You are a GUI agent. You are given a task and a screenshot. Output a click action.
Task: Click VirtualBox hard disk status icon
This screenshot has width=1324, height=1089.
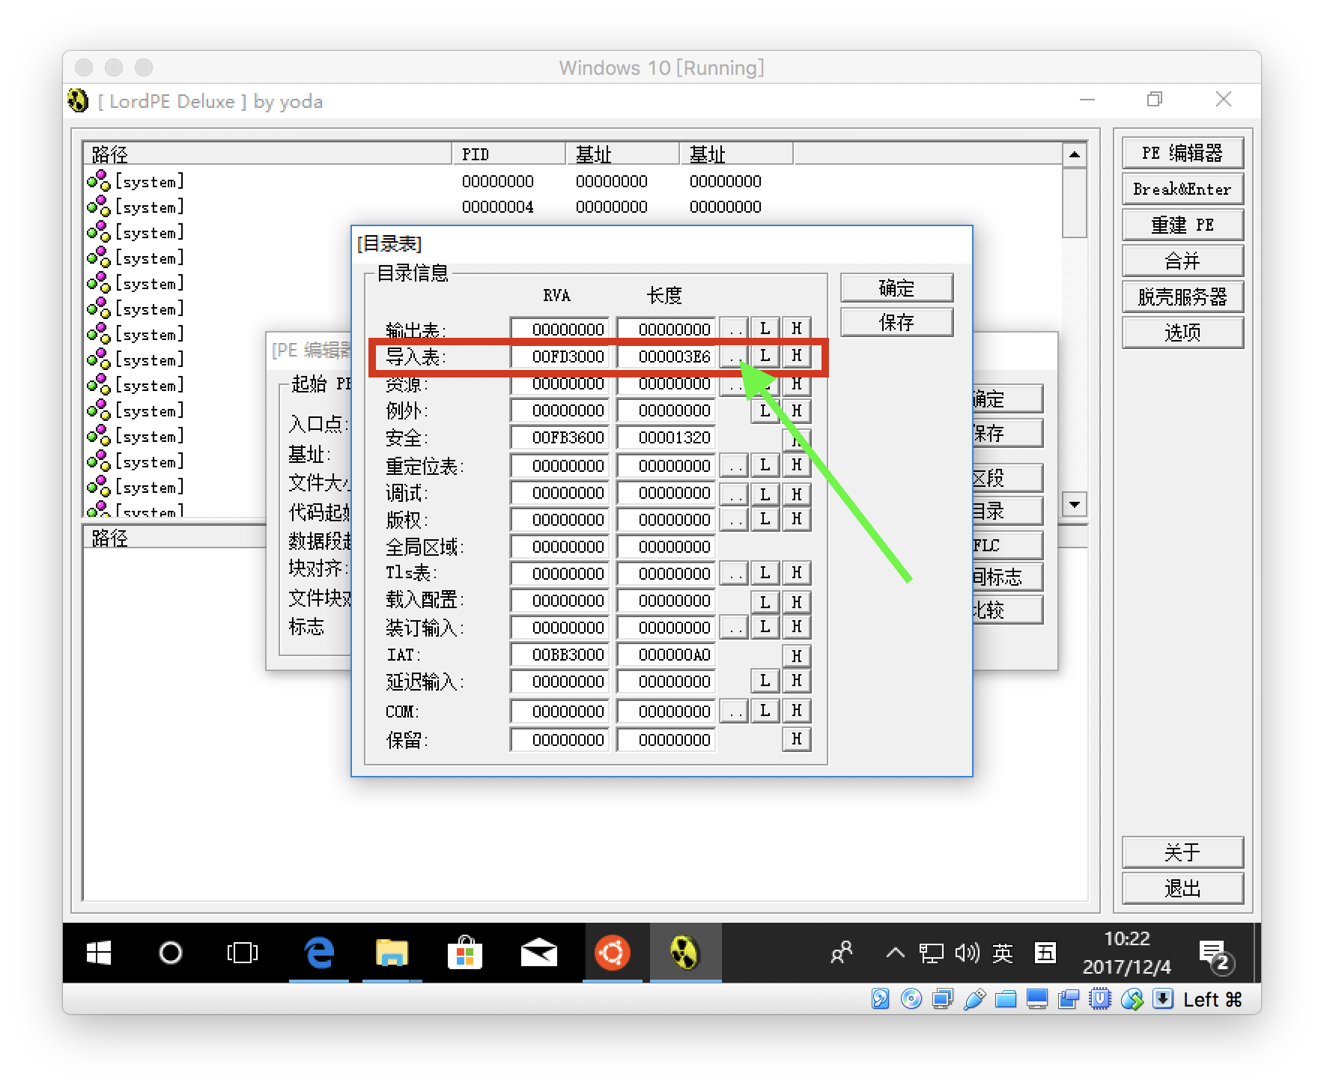click(x=880, y=998)
